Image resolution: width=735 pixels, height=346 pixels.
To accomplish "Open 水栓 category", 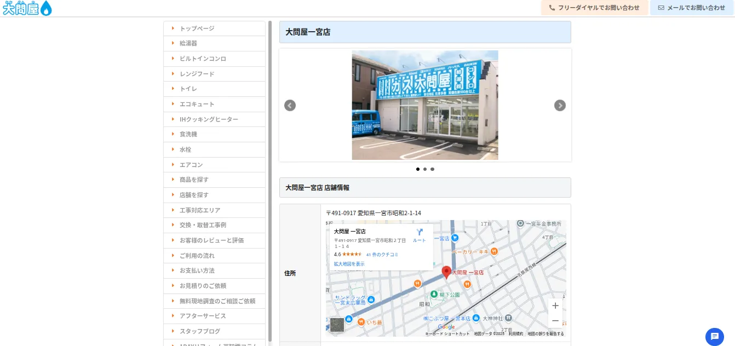I will [214, 149].
